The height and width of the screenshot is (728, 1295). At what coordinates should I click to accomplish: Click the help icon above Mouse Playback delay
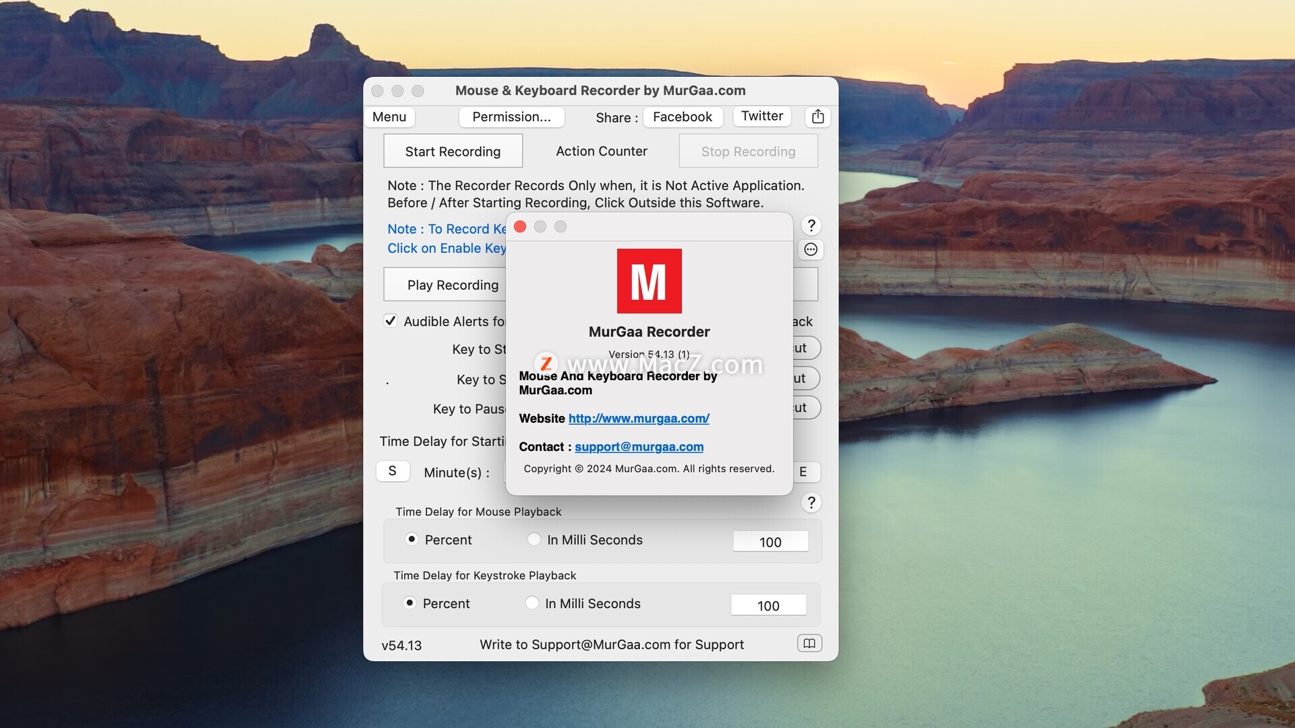[811, 502]
